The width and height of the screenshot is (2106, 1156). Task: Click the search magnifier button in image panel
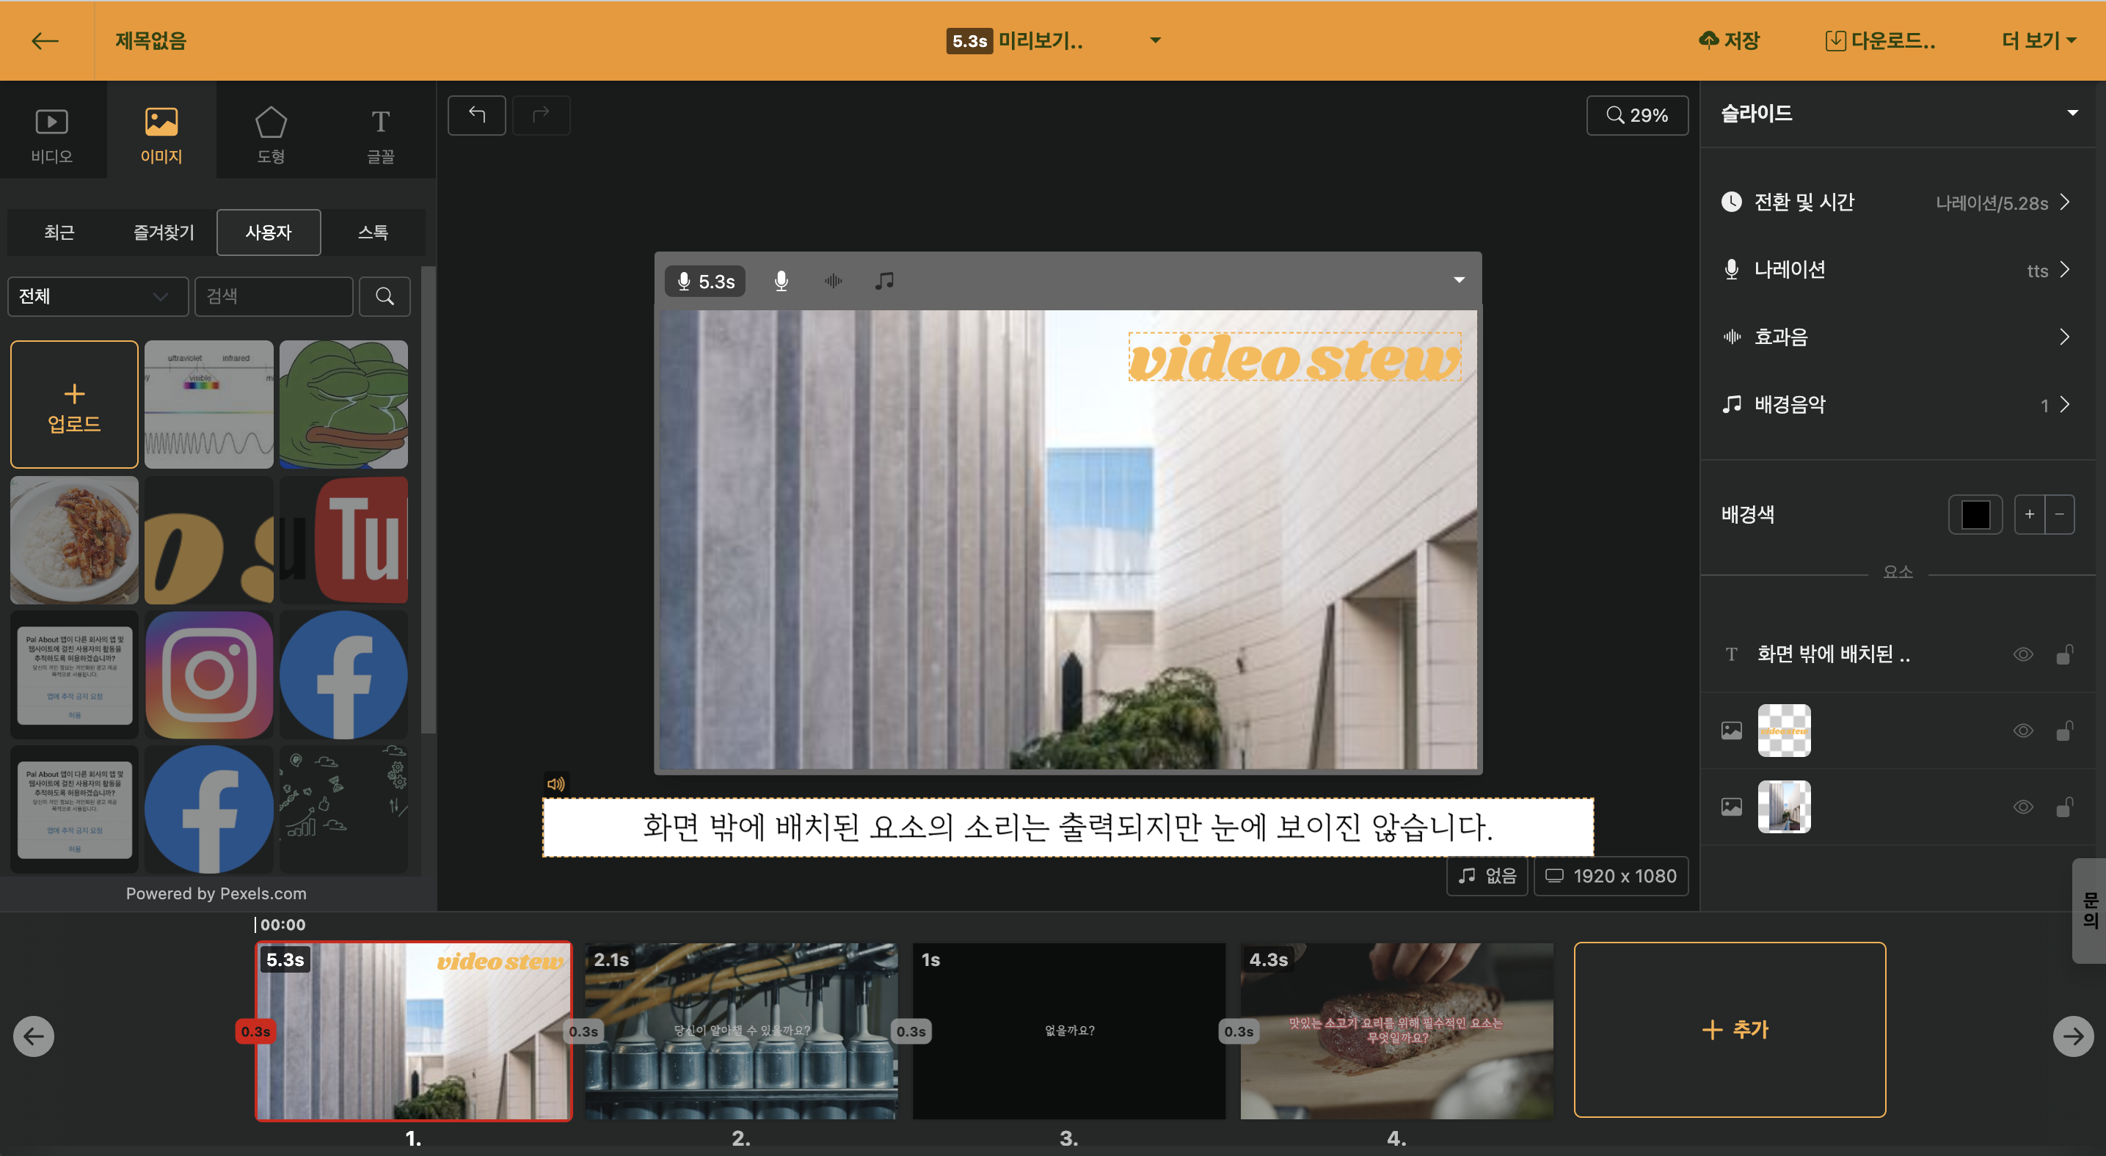(x=385, y=296)
